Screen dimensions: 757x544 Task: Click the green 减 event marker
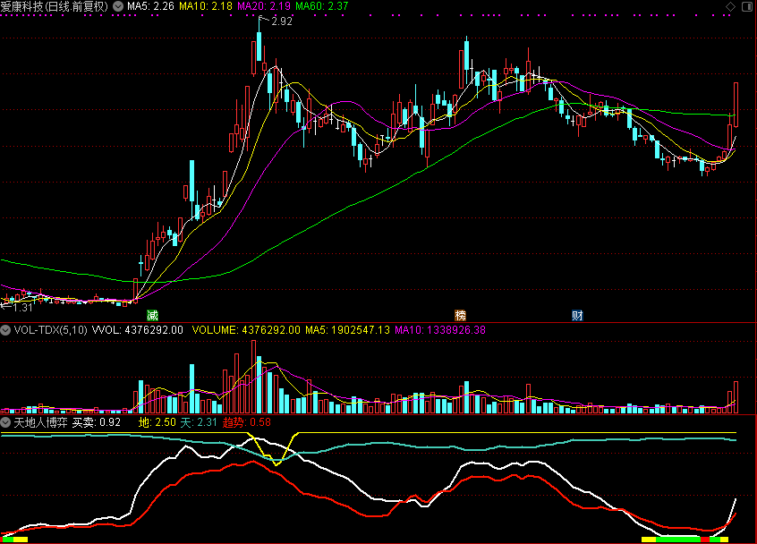coord(152,316)
